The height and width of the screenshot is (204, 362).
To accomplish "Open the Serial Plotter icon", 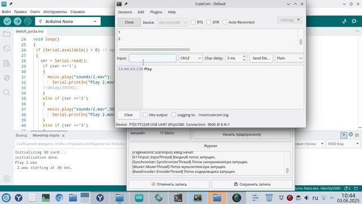I will 344,22.
